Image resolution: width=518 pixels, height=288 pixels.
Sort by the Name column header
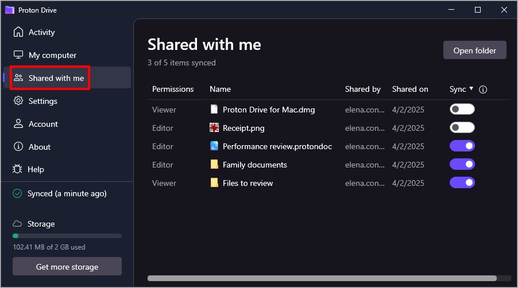click(220, 89)
